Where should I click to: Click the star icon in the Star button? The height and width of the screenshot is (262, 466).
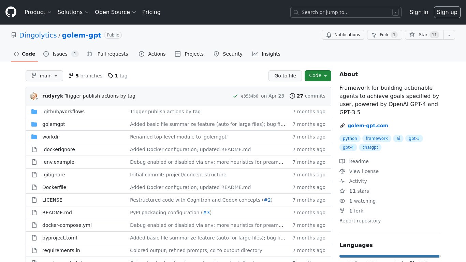[x=412, y=35]
